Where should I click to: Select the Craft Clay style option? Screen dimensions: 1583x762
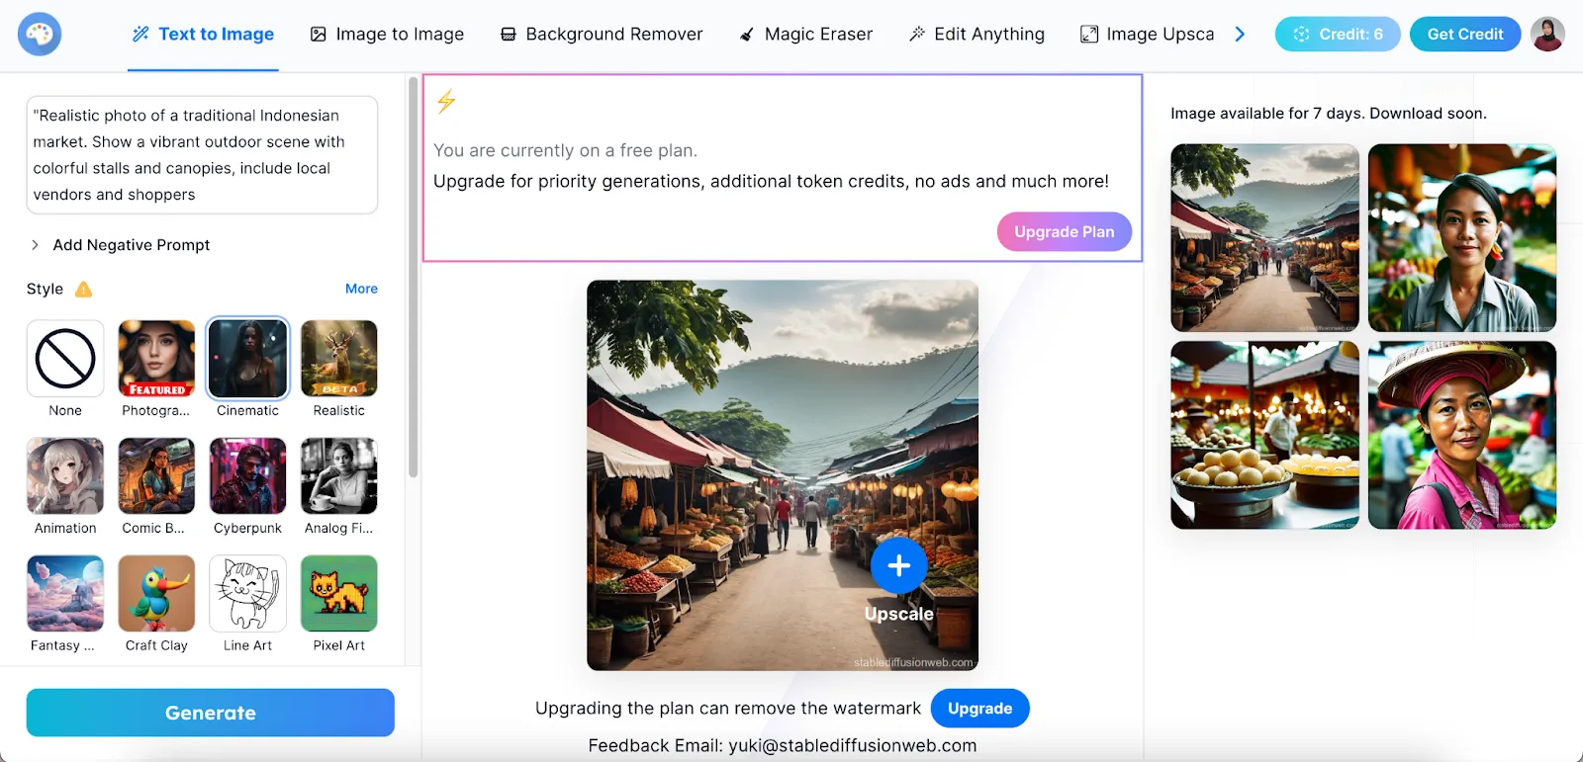pos(156,593)
